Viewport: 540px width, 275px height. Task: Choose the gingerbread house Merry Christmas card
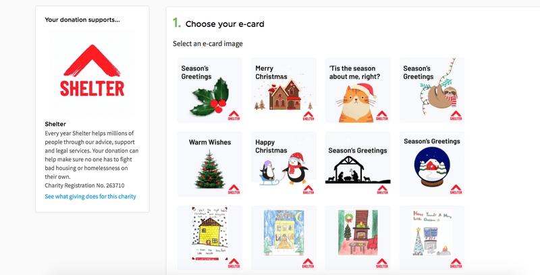pos(283,90)
